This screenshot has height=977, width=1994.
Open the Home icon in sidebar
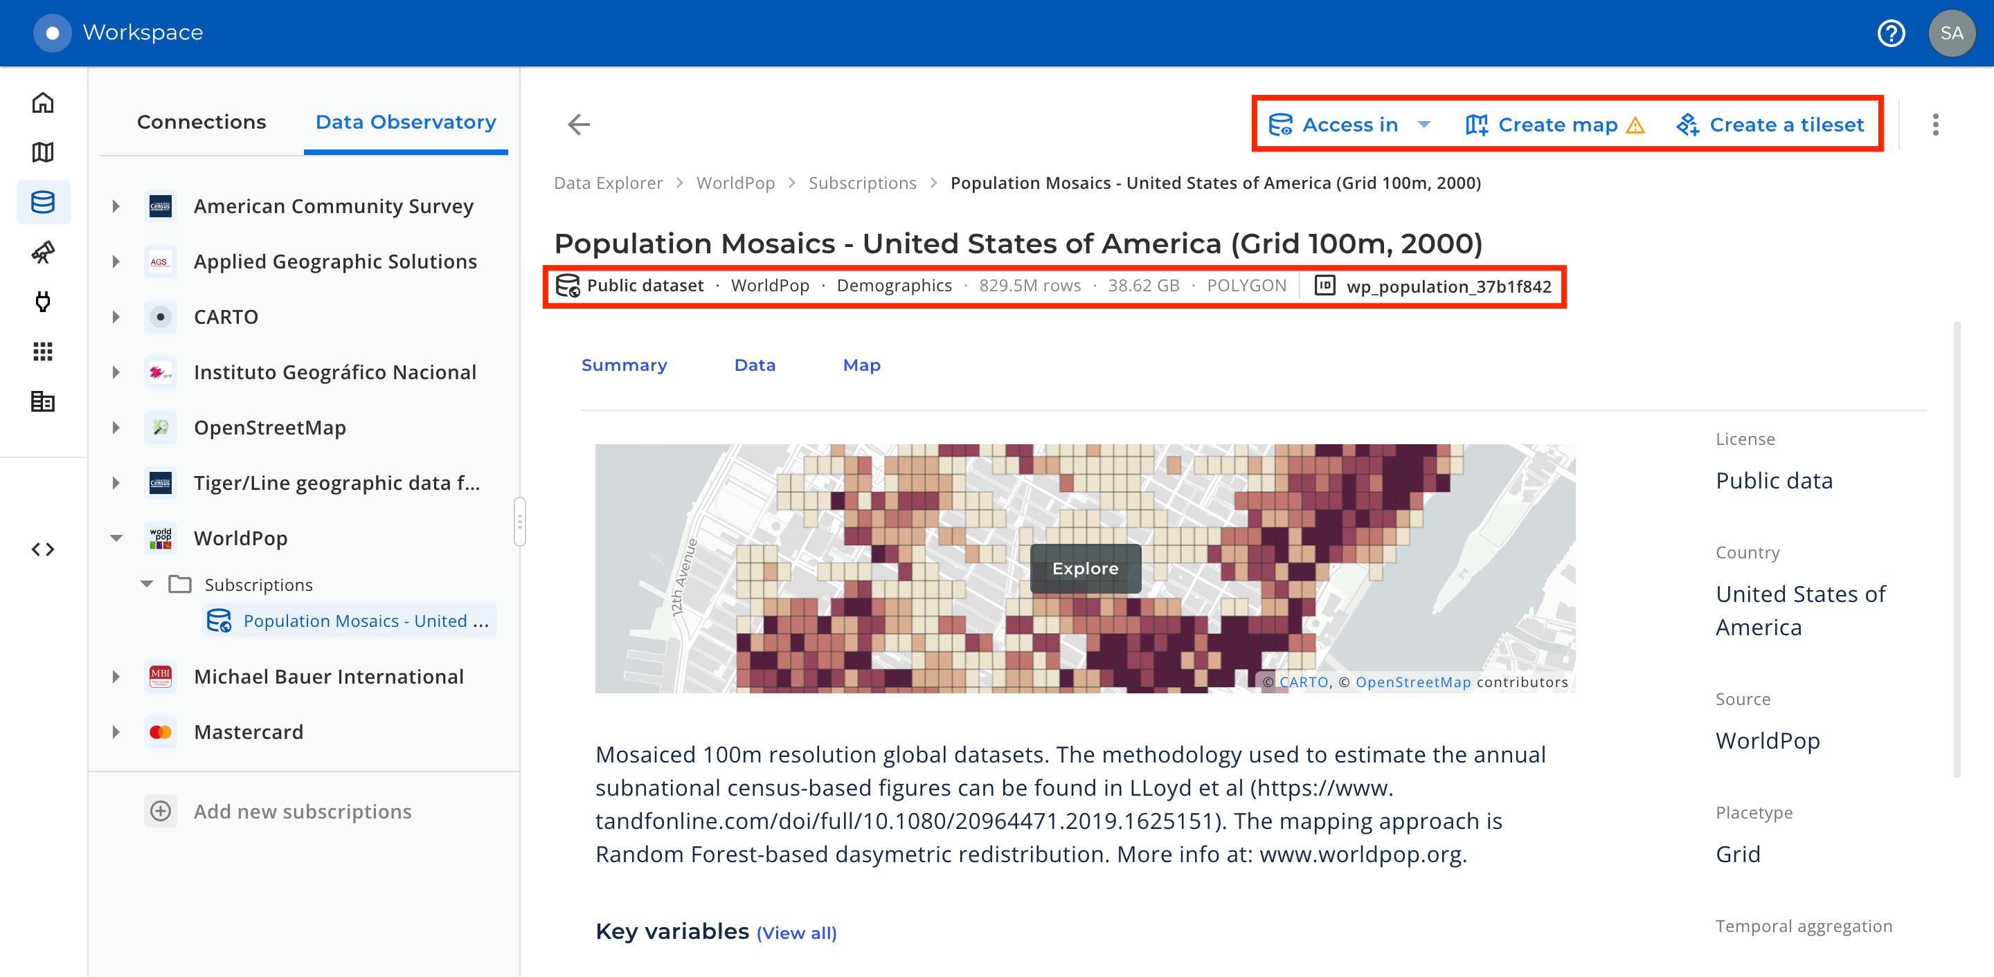[42, 103]
